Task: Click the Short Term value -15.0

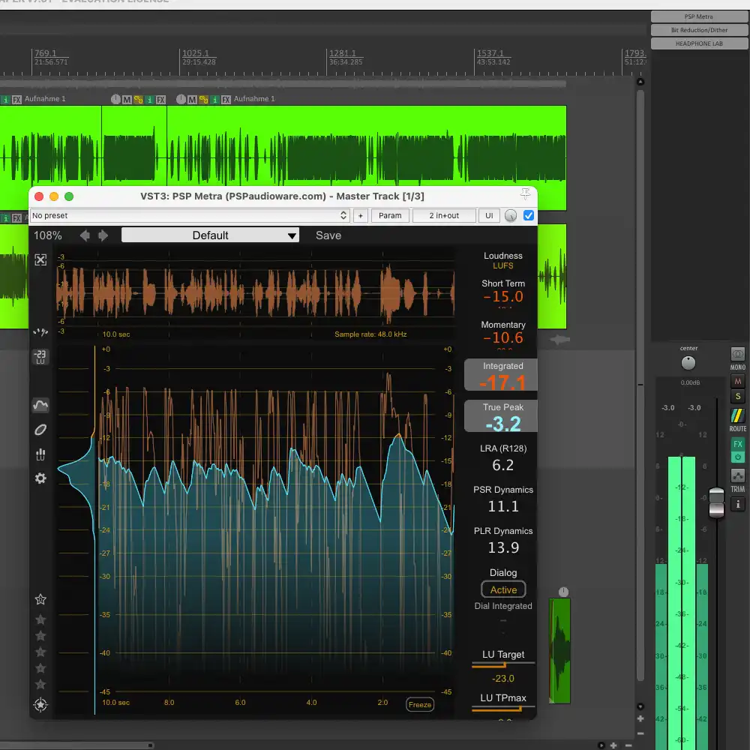Action: [x=503, y=296]
